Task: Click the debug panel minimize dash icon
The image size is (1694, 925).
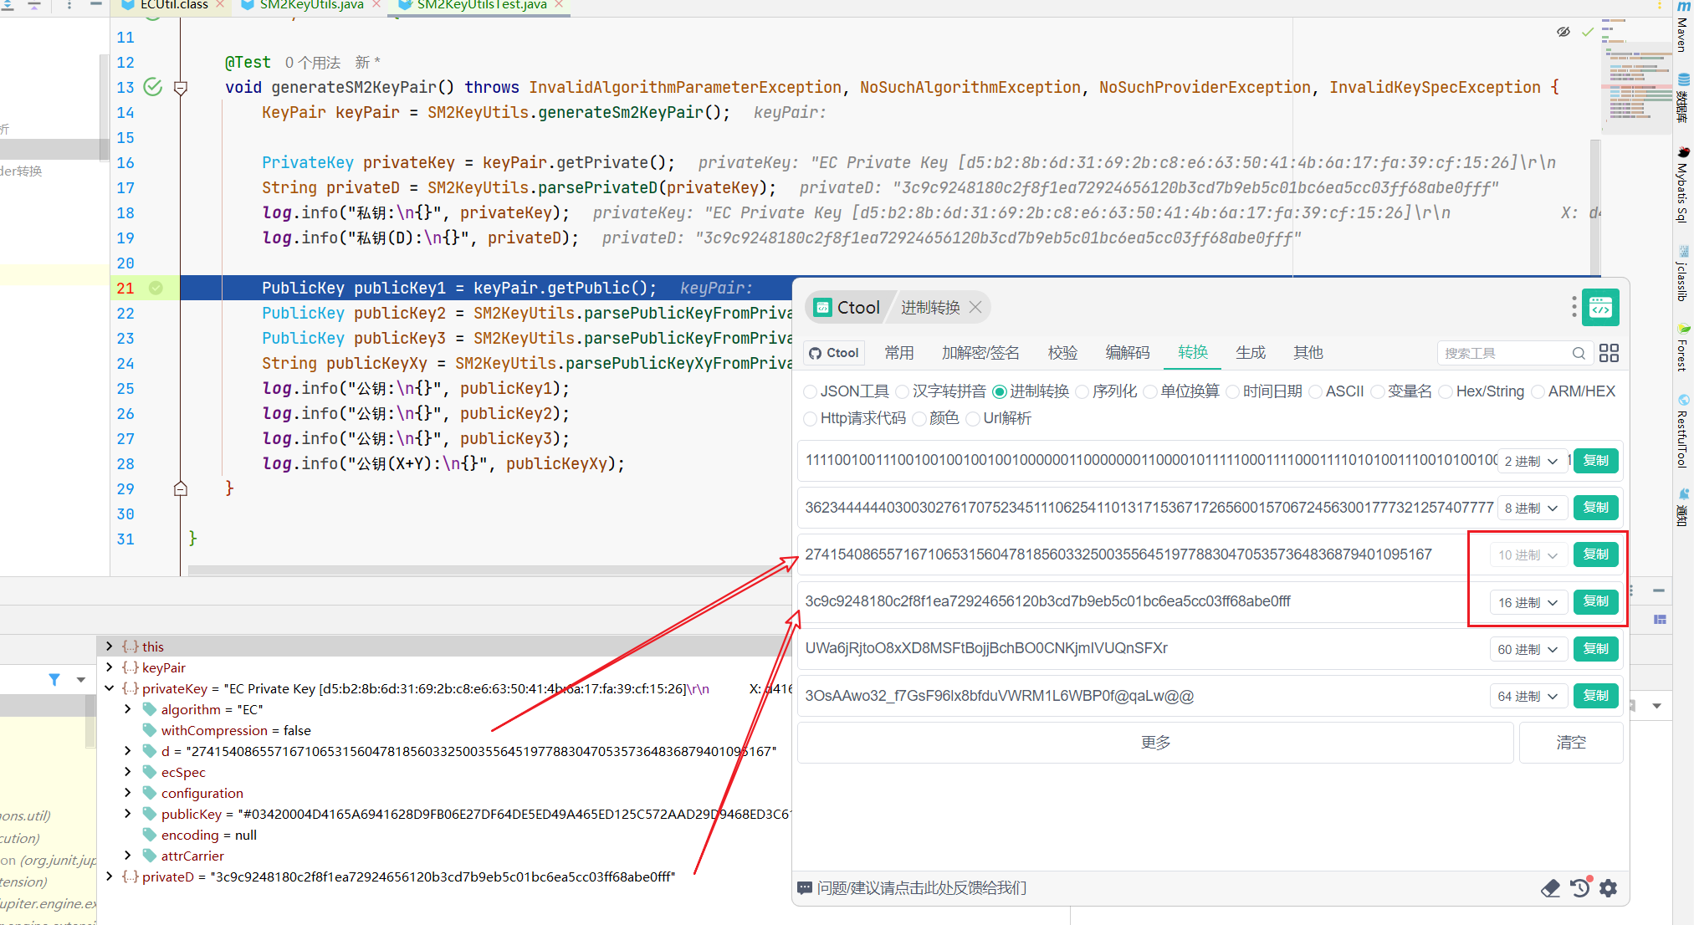Action: click(1659, 590)
